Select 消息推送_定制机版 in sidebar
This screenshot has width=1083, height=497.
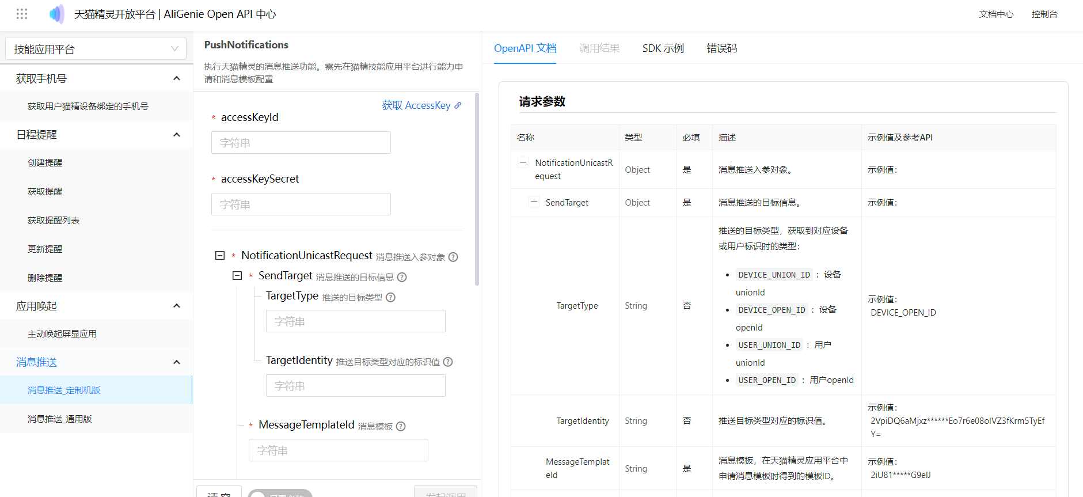pos(96,390)
